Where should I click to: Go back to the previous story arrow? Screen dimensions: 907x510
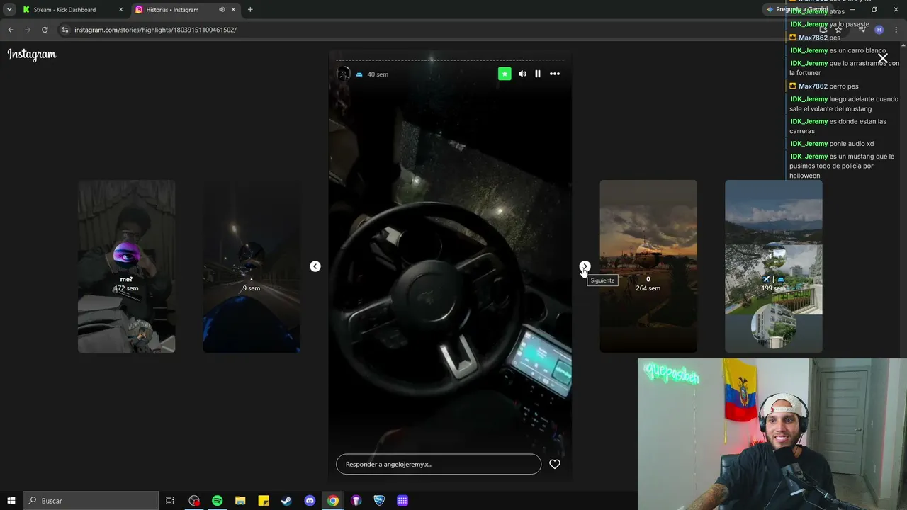[315, 266]
